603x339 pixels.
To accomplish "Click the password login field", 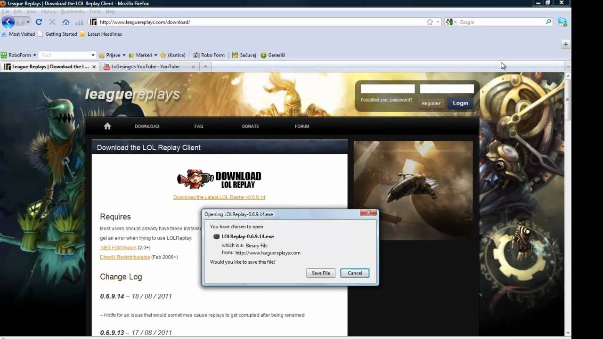I will [447, 89].
